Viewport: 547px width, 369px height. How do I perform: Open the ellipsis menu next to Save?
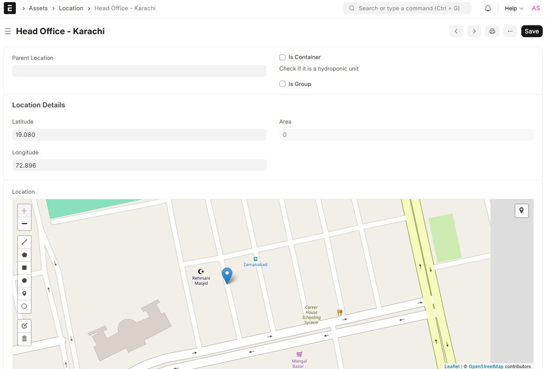(x=510, y=31)
